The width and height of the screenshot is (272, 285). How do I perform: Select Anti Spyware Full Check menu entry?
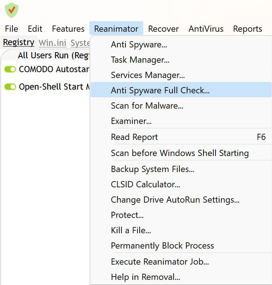[160, 90]
